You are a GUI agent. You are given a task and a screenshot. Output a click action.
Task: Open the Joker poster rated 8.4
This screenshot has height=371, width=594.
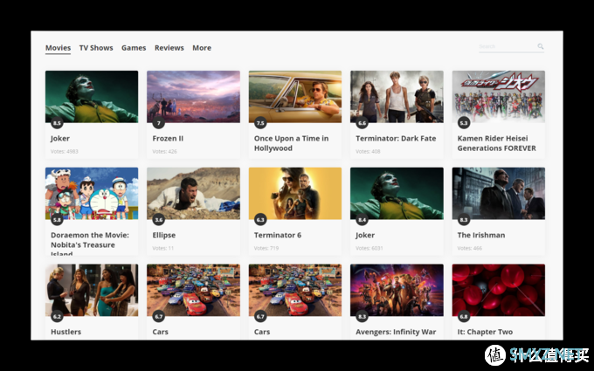397,194
